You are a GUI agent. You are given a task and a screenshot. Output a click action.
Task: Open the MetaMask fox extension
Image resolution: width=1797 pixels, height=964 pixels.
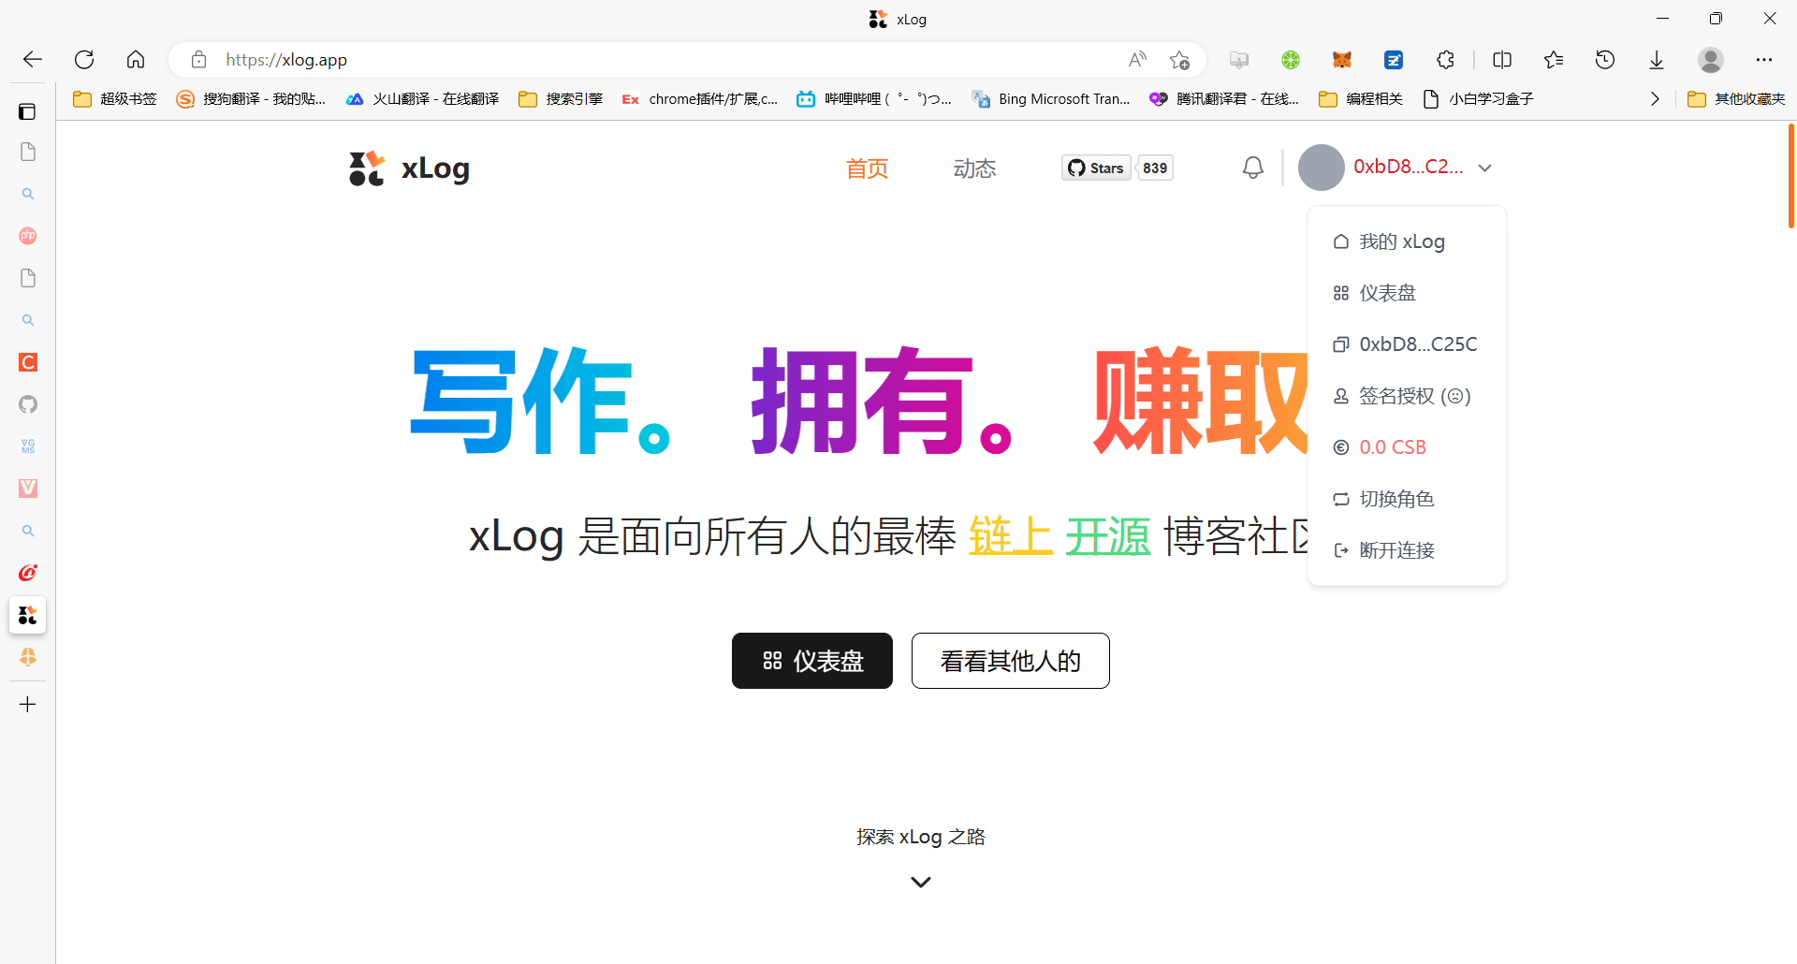[1342, 60]
